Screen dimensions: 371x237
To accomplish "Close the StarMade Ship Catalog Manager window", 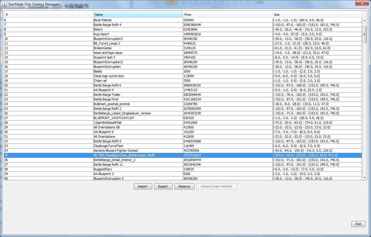I will click(x=362, y=3).
